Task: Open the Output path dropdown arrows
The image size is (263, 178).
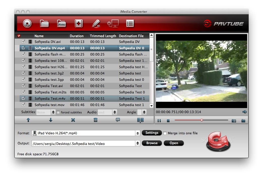Action: click(138, 143)
